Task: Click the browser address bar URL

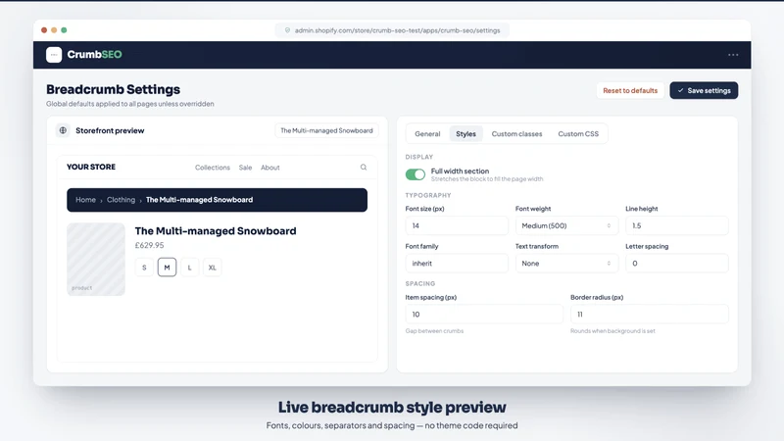Action: pos(397,30)
